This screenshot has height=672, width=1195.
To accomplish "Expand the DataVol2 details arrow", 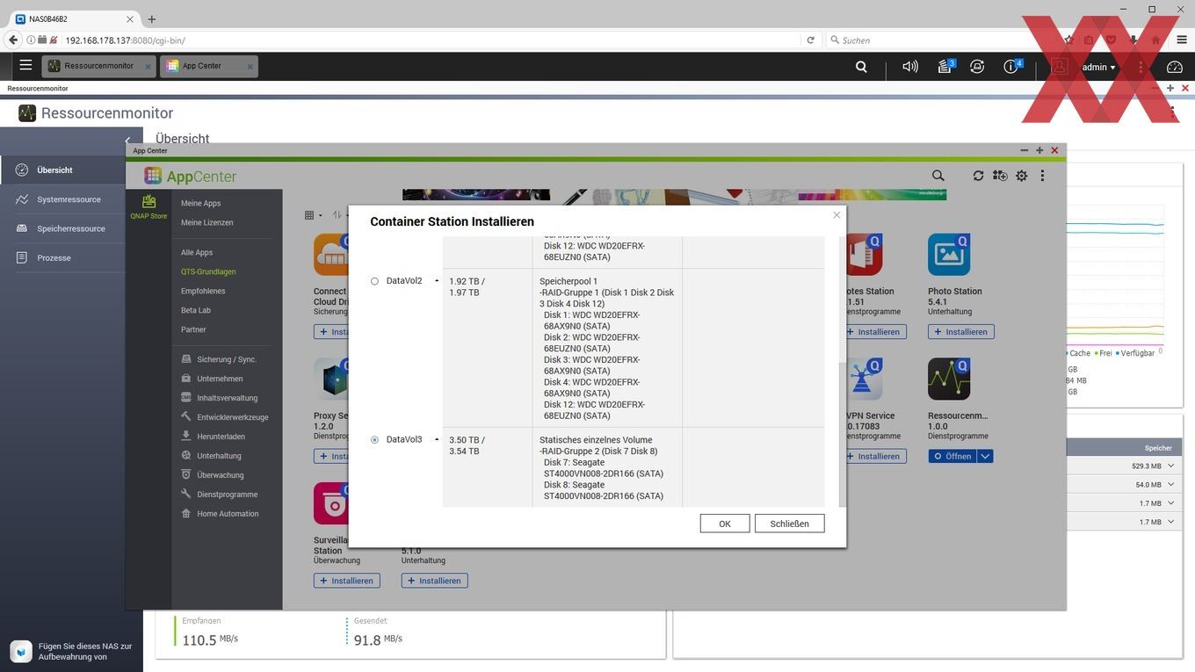I will (x=437, y=281).
